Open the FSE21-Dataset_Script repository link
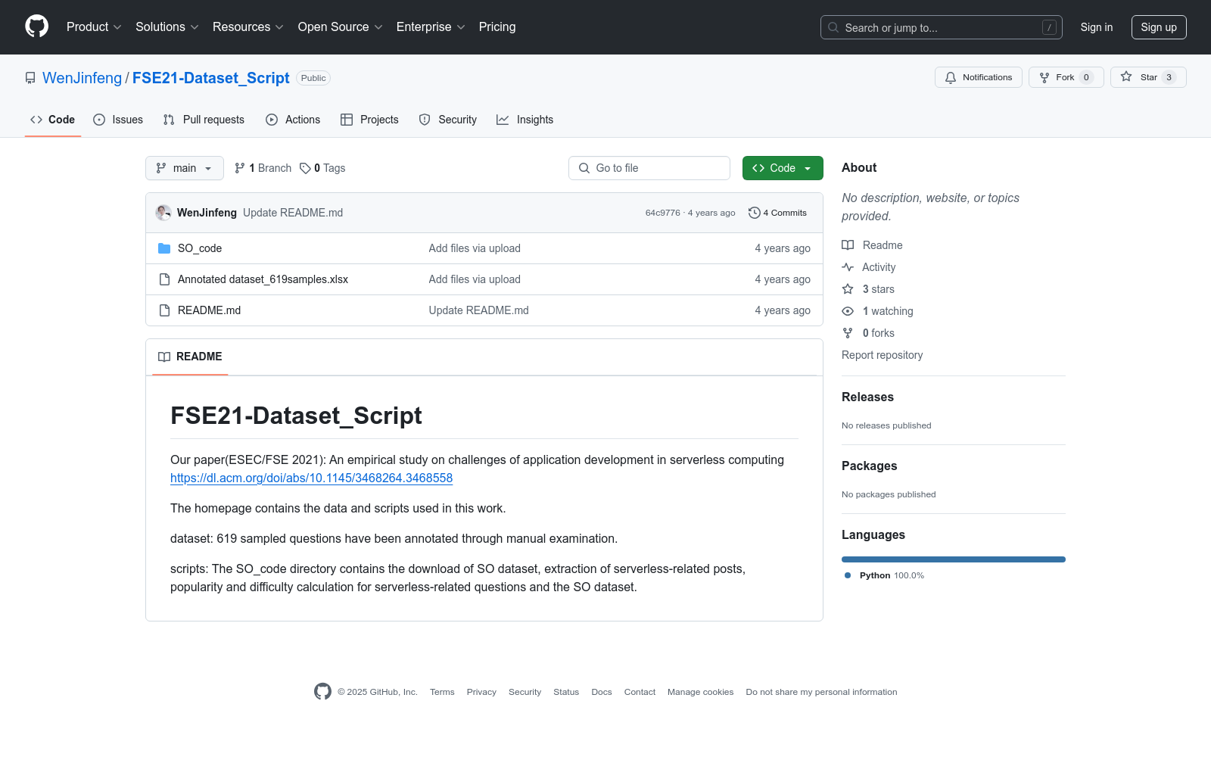Viewport: 1211px width, 757px height. coord(210,78)
